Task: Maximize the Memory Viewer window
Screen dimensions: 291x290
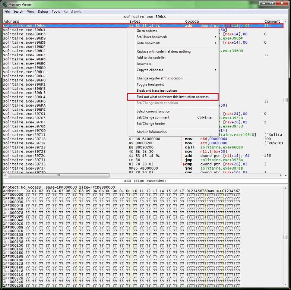Action: [272, 3]
